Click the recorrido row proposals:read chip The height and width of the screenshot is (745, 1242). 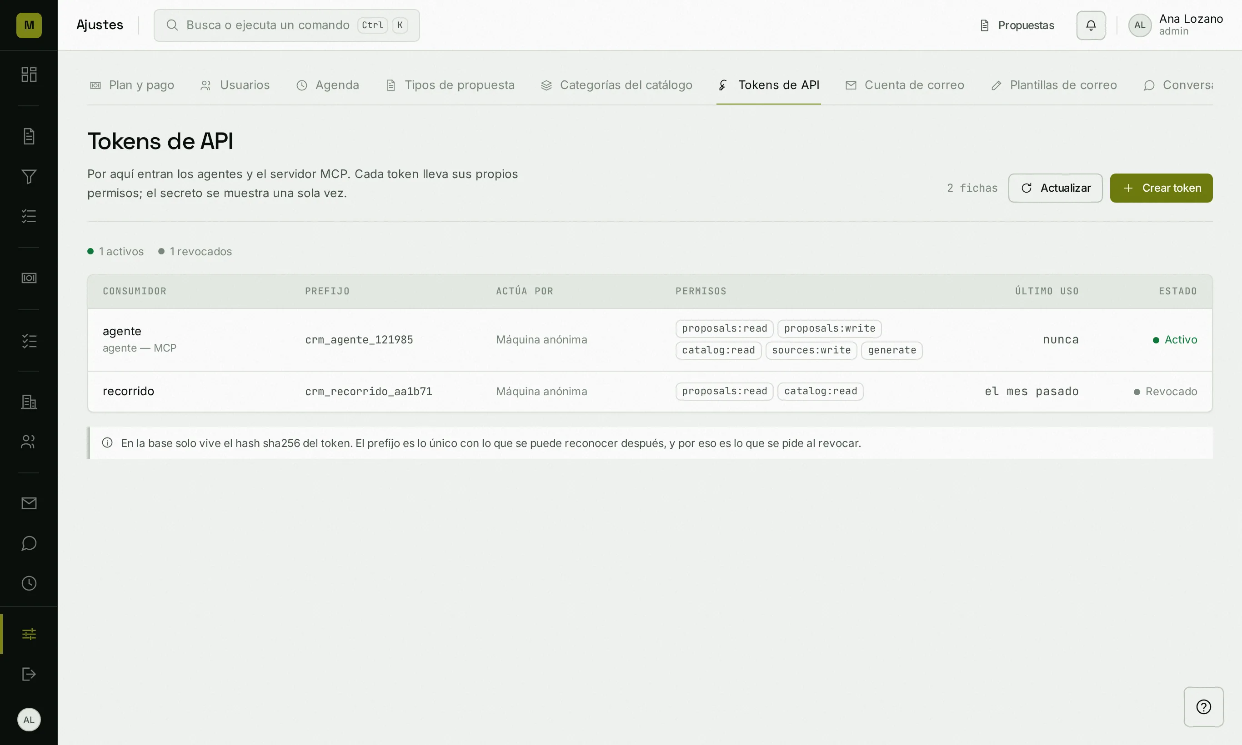point(724,392)
